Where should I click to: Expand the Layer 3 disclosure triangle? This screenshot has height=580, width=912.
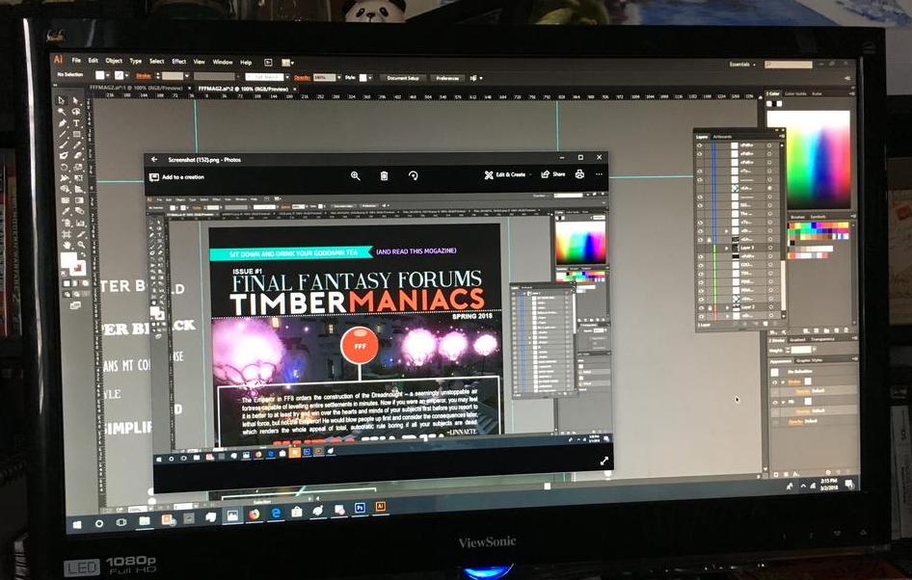point(726,248)
